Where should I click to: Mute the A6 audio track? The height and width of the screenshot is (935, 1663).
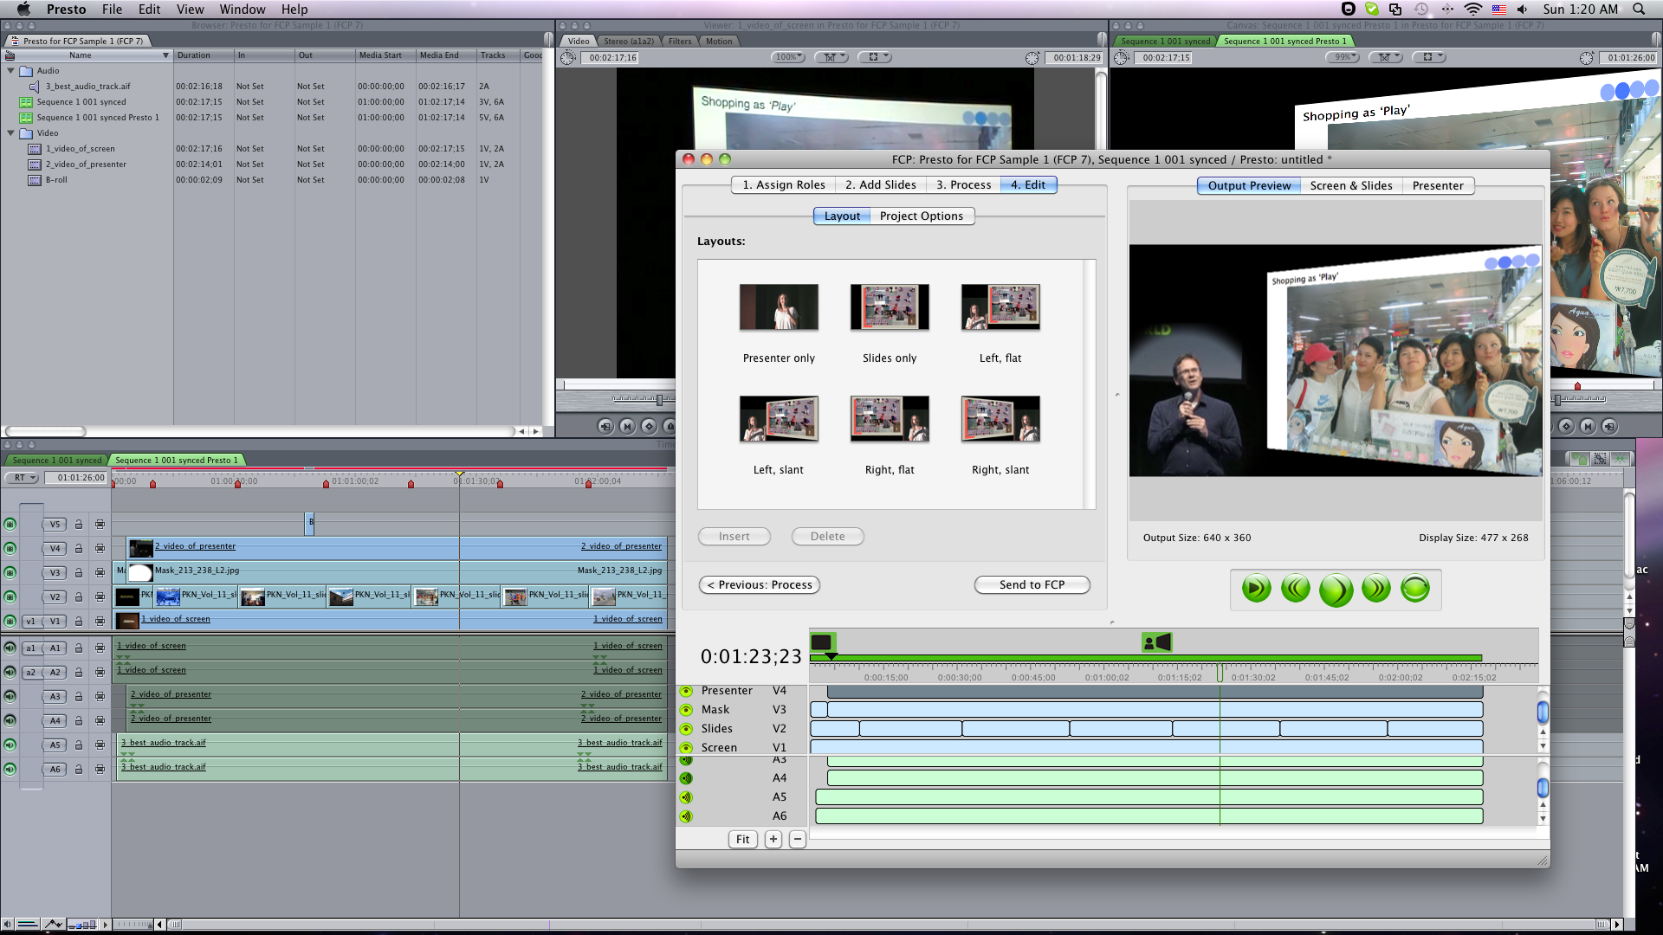click(x=686, y=816)
